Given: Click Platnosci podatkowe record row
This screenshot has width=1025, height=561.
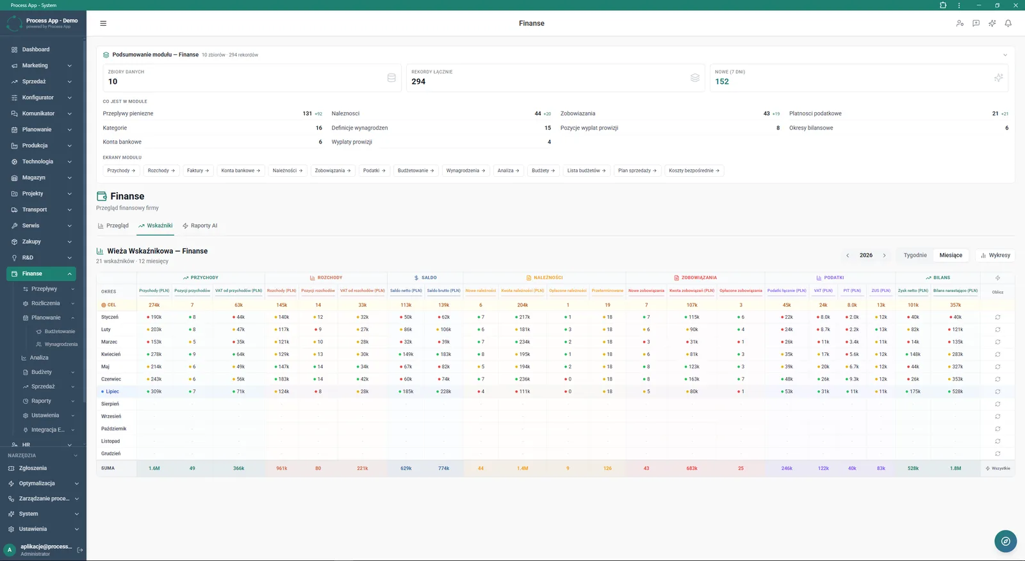Looking at the screenshot, I should [899, 113].
